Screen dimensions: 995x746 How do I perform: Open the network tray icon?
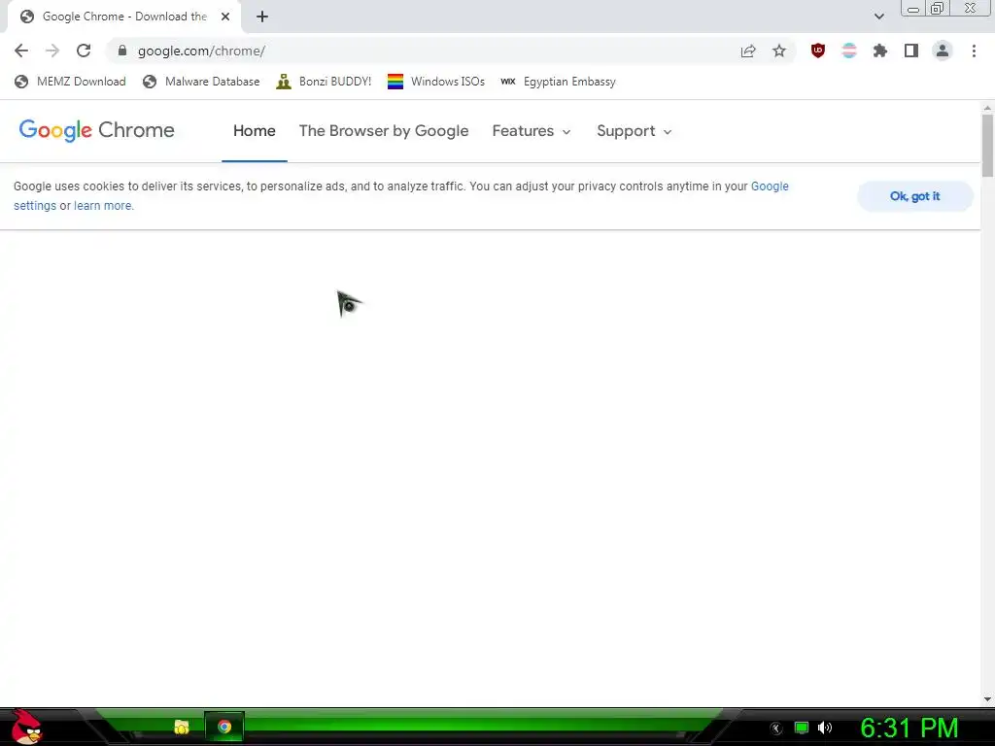(x=802, y=729)
